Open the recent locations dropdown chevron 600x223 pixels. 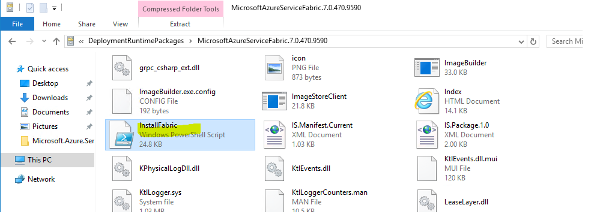[44, 41]
